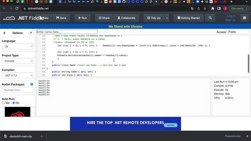Close the downloads bar
Image resolution: width=251 pixels, height=141 pixels.
coord(247,136)
